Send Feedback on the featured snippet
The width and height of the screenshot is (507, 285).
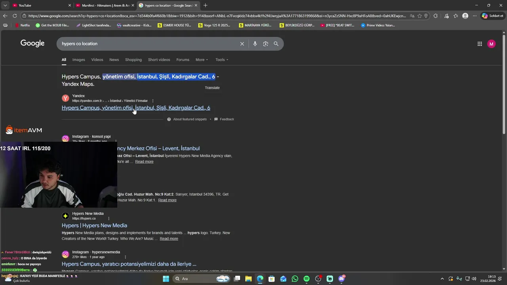[224, 119]
